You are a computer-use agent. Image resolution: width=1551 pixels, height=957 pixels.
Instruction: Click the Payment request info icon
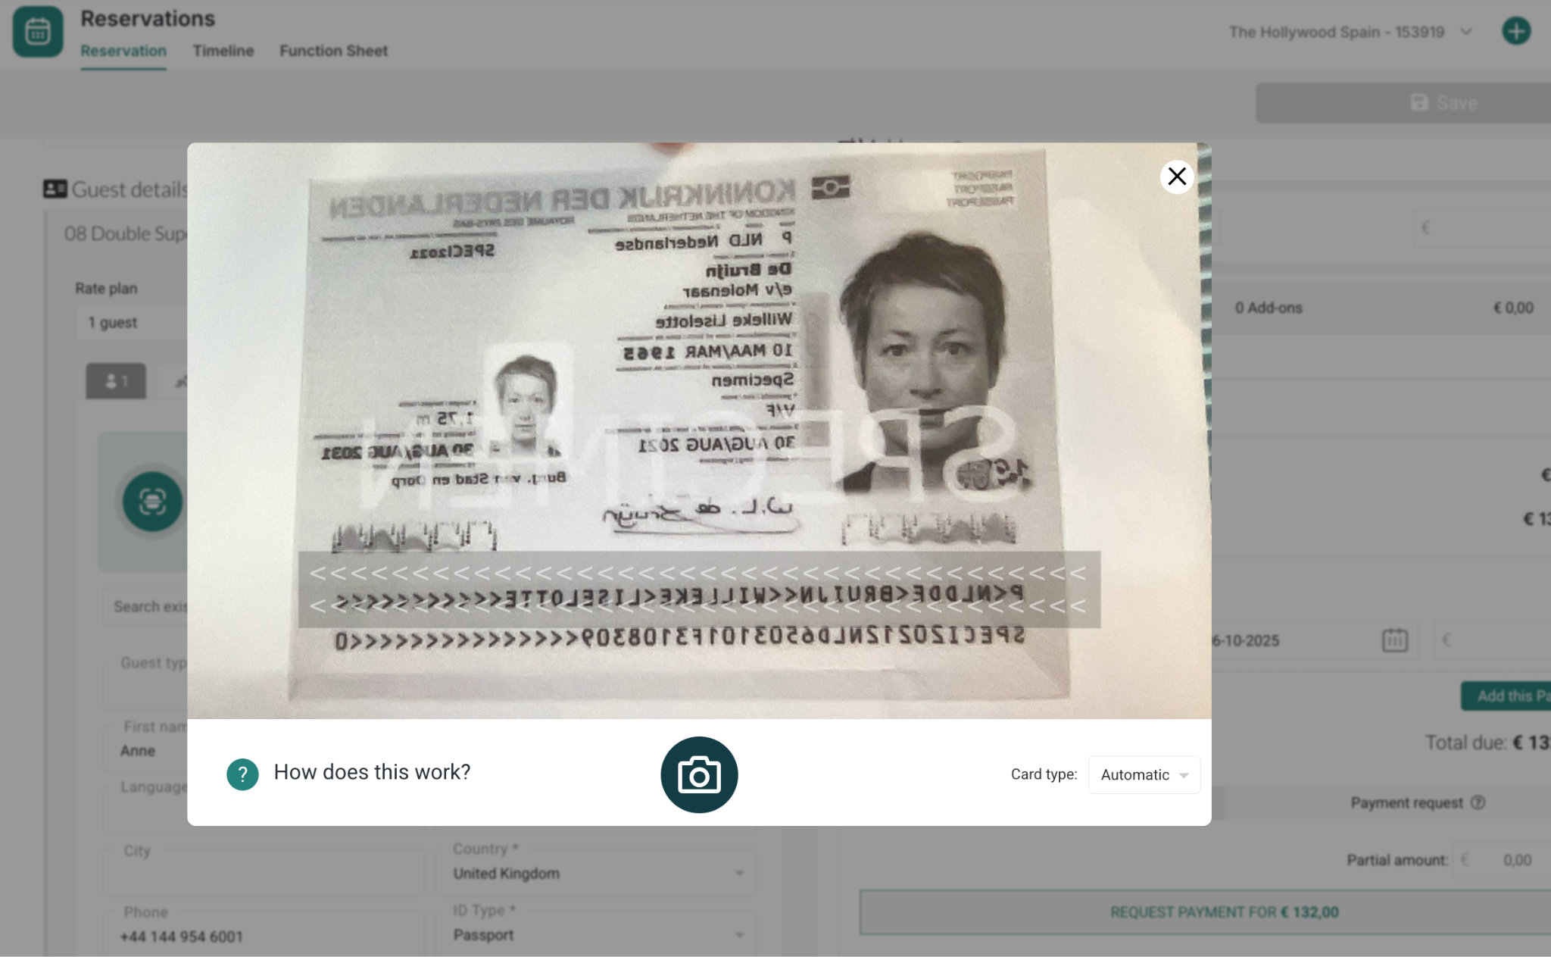1478,802
